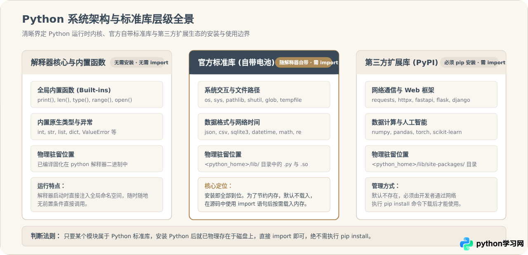Click '已编译固化在 python 解释器二进制中' text
Image resolution: width=528 pixels, height=255 pixels.
point(82,164)
